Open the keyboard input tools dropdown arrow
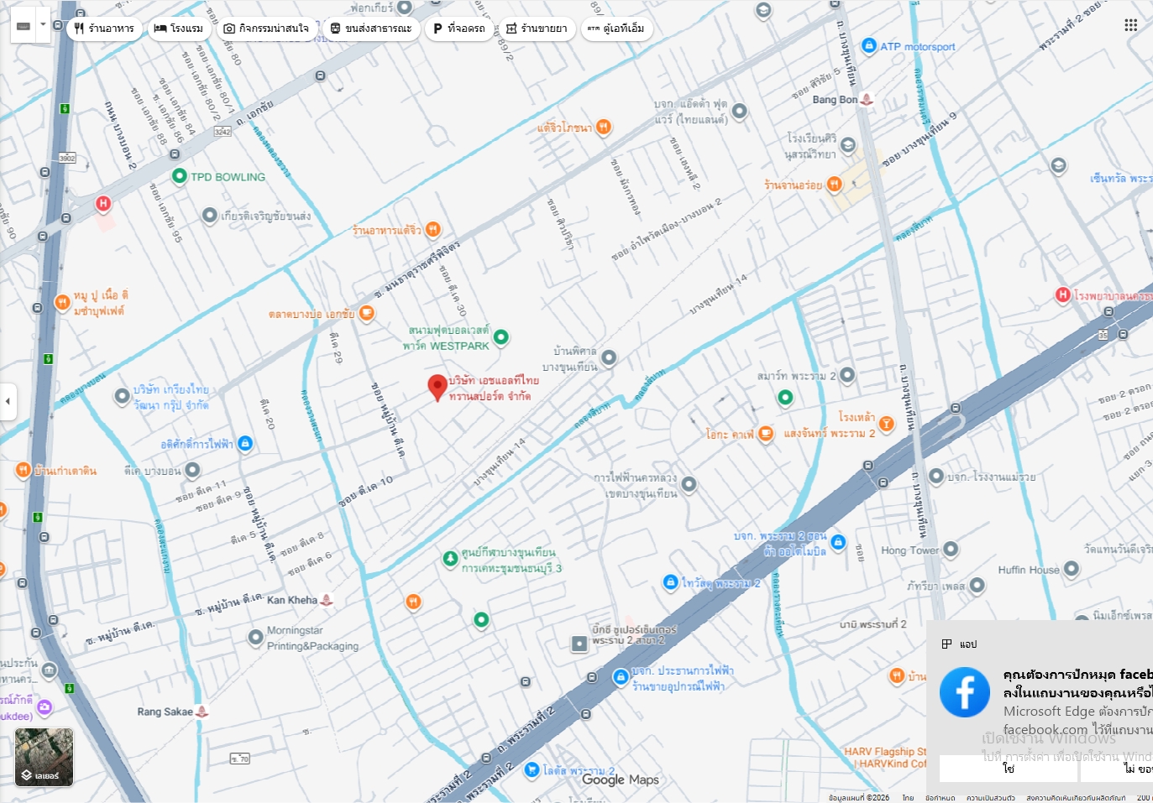Screen dimensions: 1153x803 (x=43, y=25)
